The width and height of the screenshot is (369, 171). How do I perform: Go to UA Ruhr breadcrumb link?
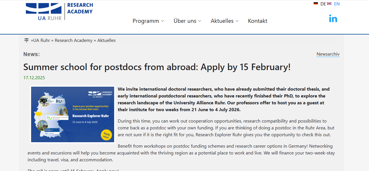42,40
